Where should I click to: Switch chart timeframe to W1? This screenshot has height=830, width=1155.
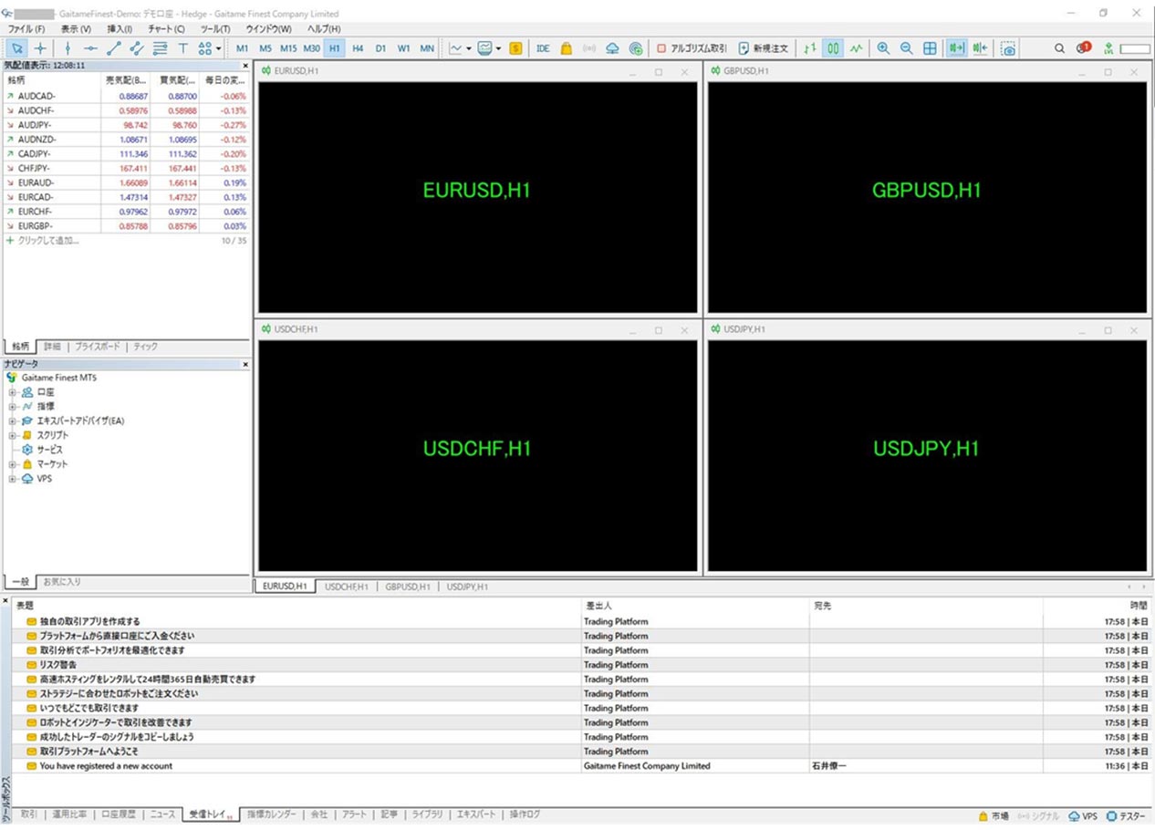point(404,48)
